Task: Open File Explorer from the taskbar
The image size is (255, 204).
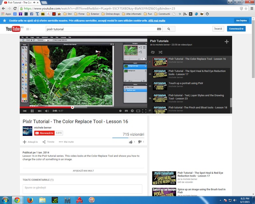Action: [42, 200]
